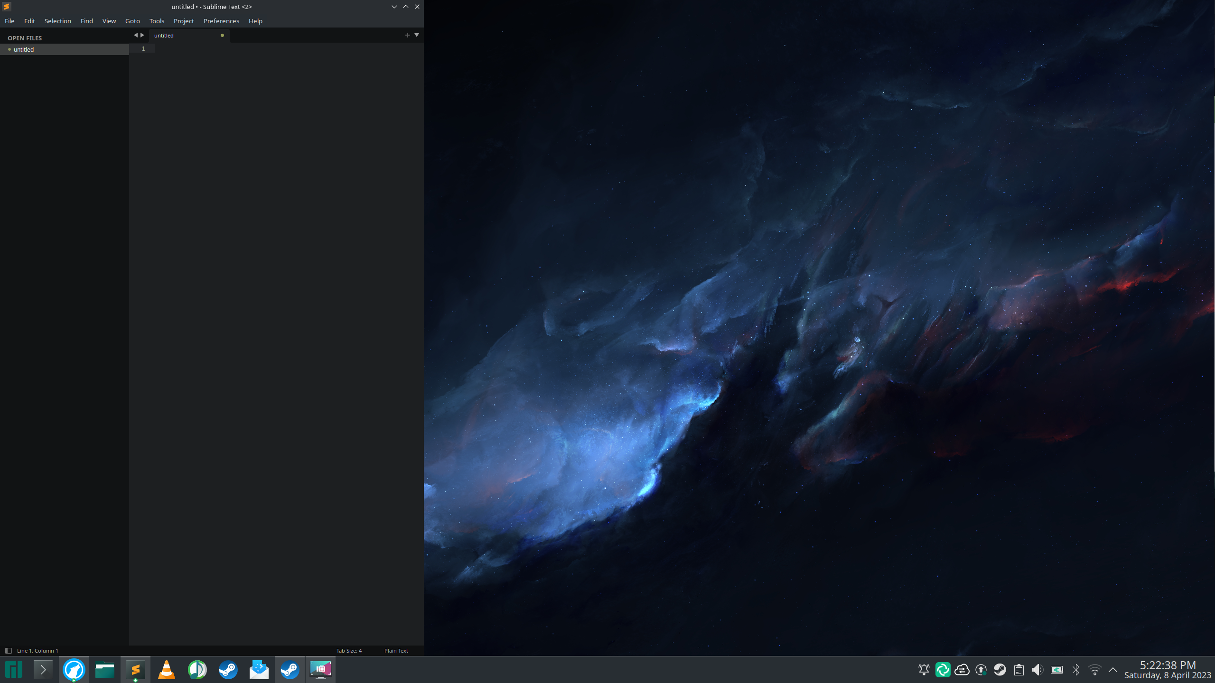Click the new tab plus icon
The width and height of the screenshot is (1215, 683).
407,35
